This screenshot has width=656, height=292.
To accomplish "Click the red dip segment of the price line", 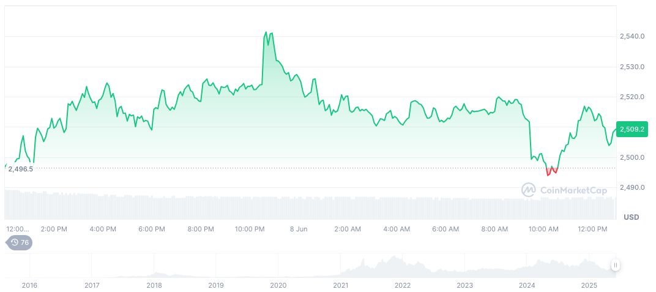I will [551, 171].
